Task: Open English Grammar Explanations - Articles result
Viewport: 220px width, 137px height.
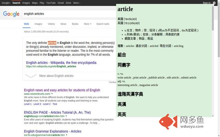Action: [53, 131]
